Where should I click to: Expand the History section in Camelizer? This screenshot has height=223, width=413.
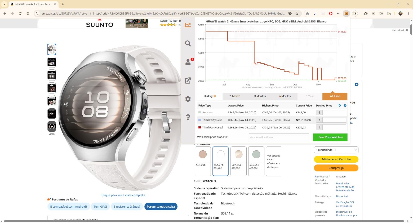tap(210, 96)
